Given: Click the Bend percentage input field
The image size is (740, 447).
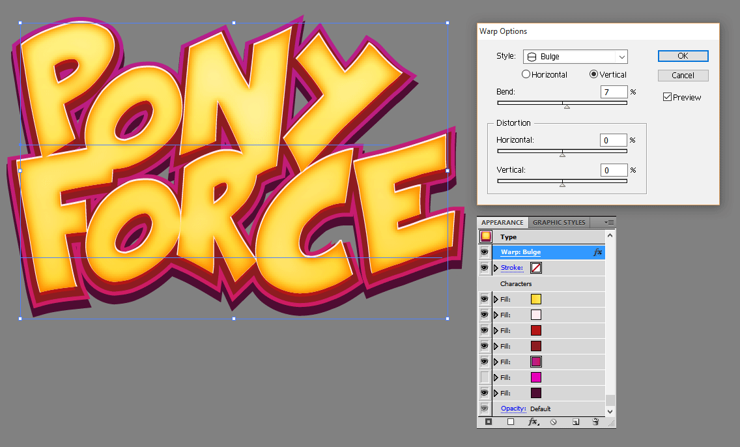Looking at the screenshot, I should point(614,93).
